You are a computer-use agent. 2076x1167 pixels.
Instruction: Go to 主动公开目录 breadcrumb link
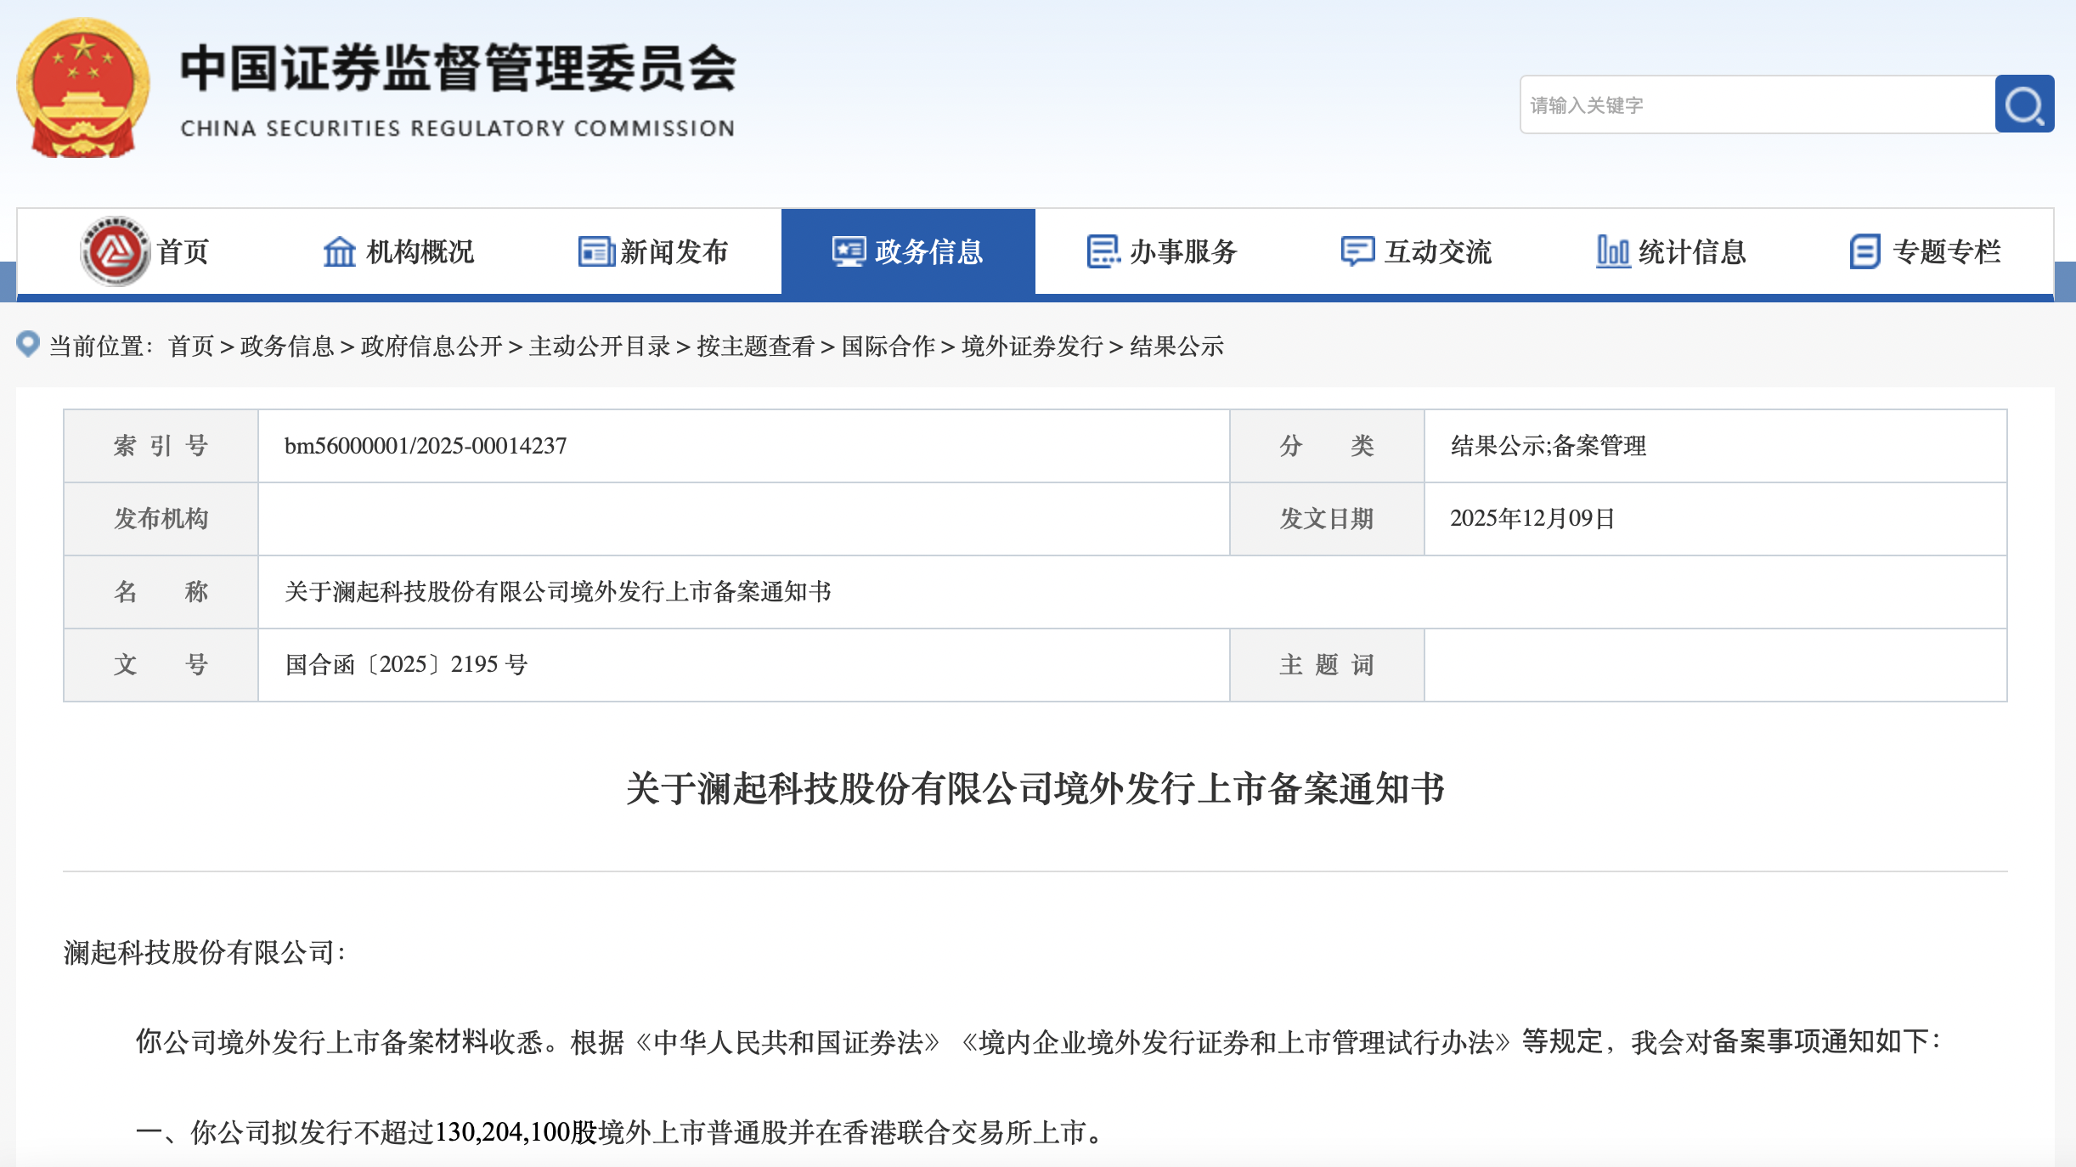599,347
